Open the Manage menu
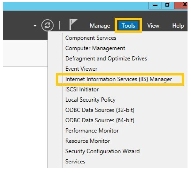Screen dimensions: 191x173 (x=100, y=26)
